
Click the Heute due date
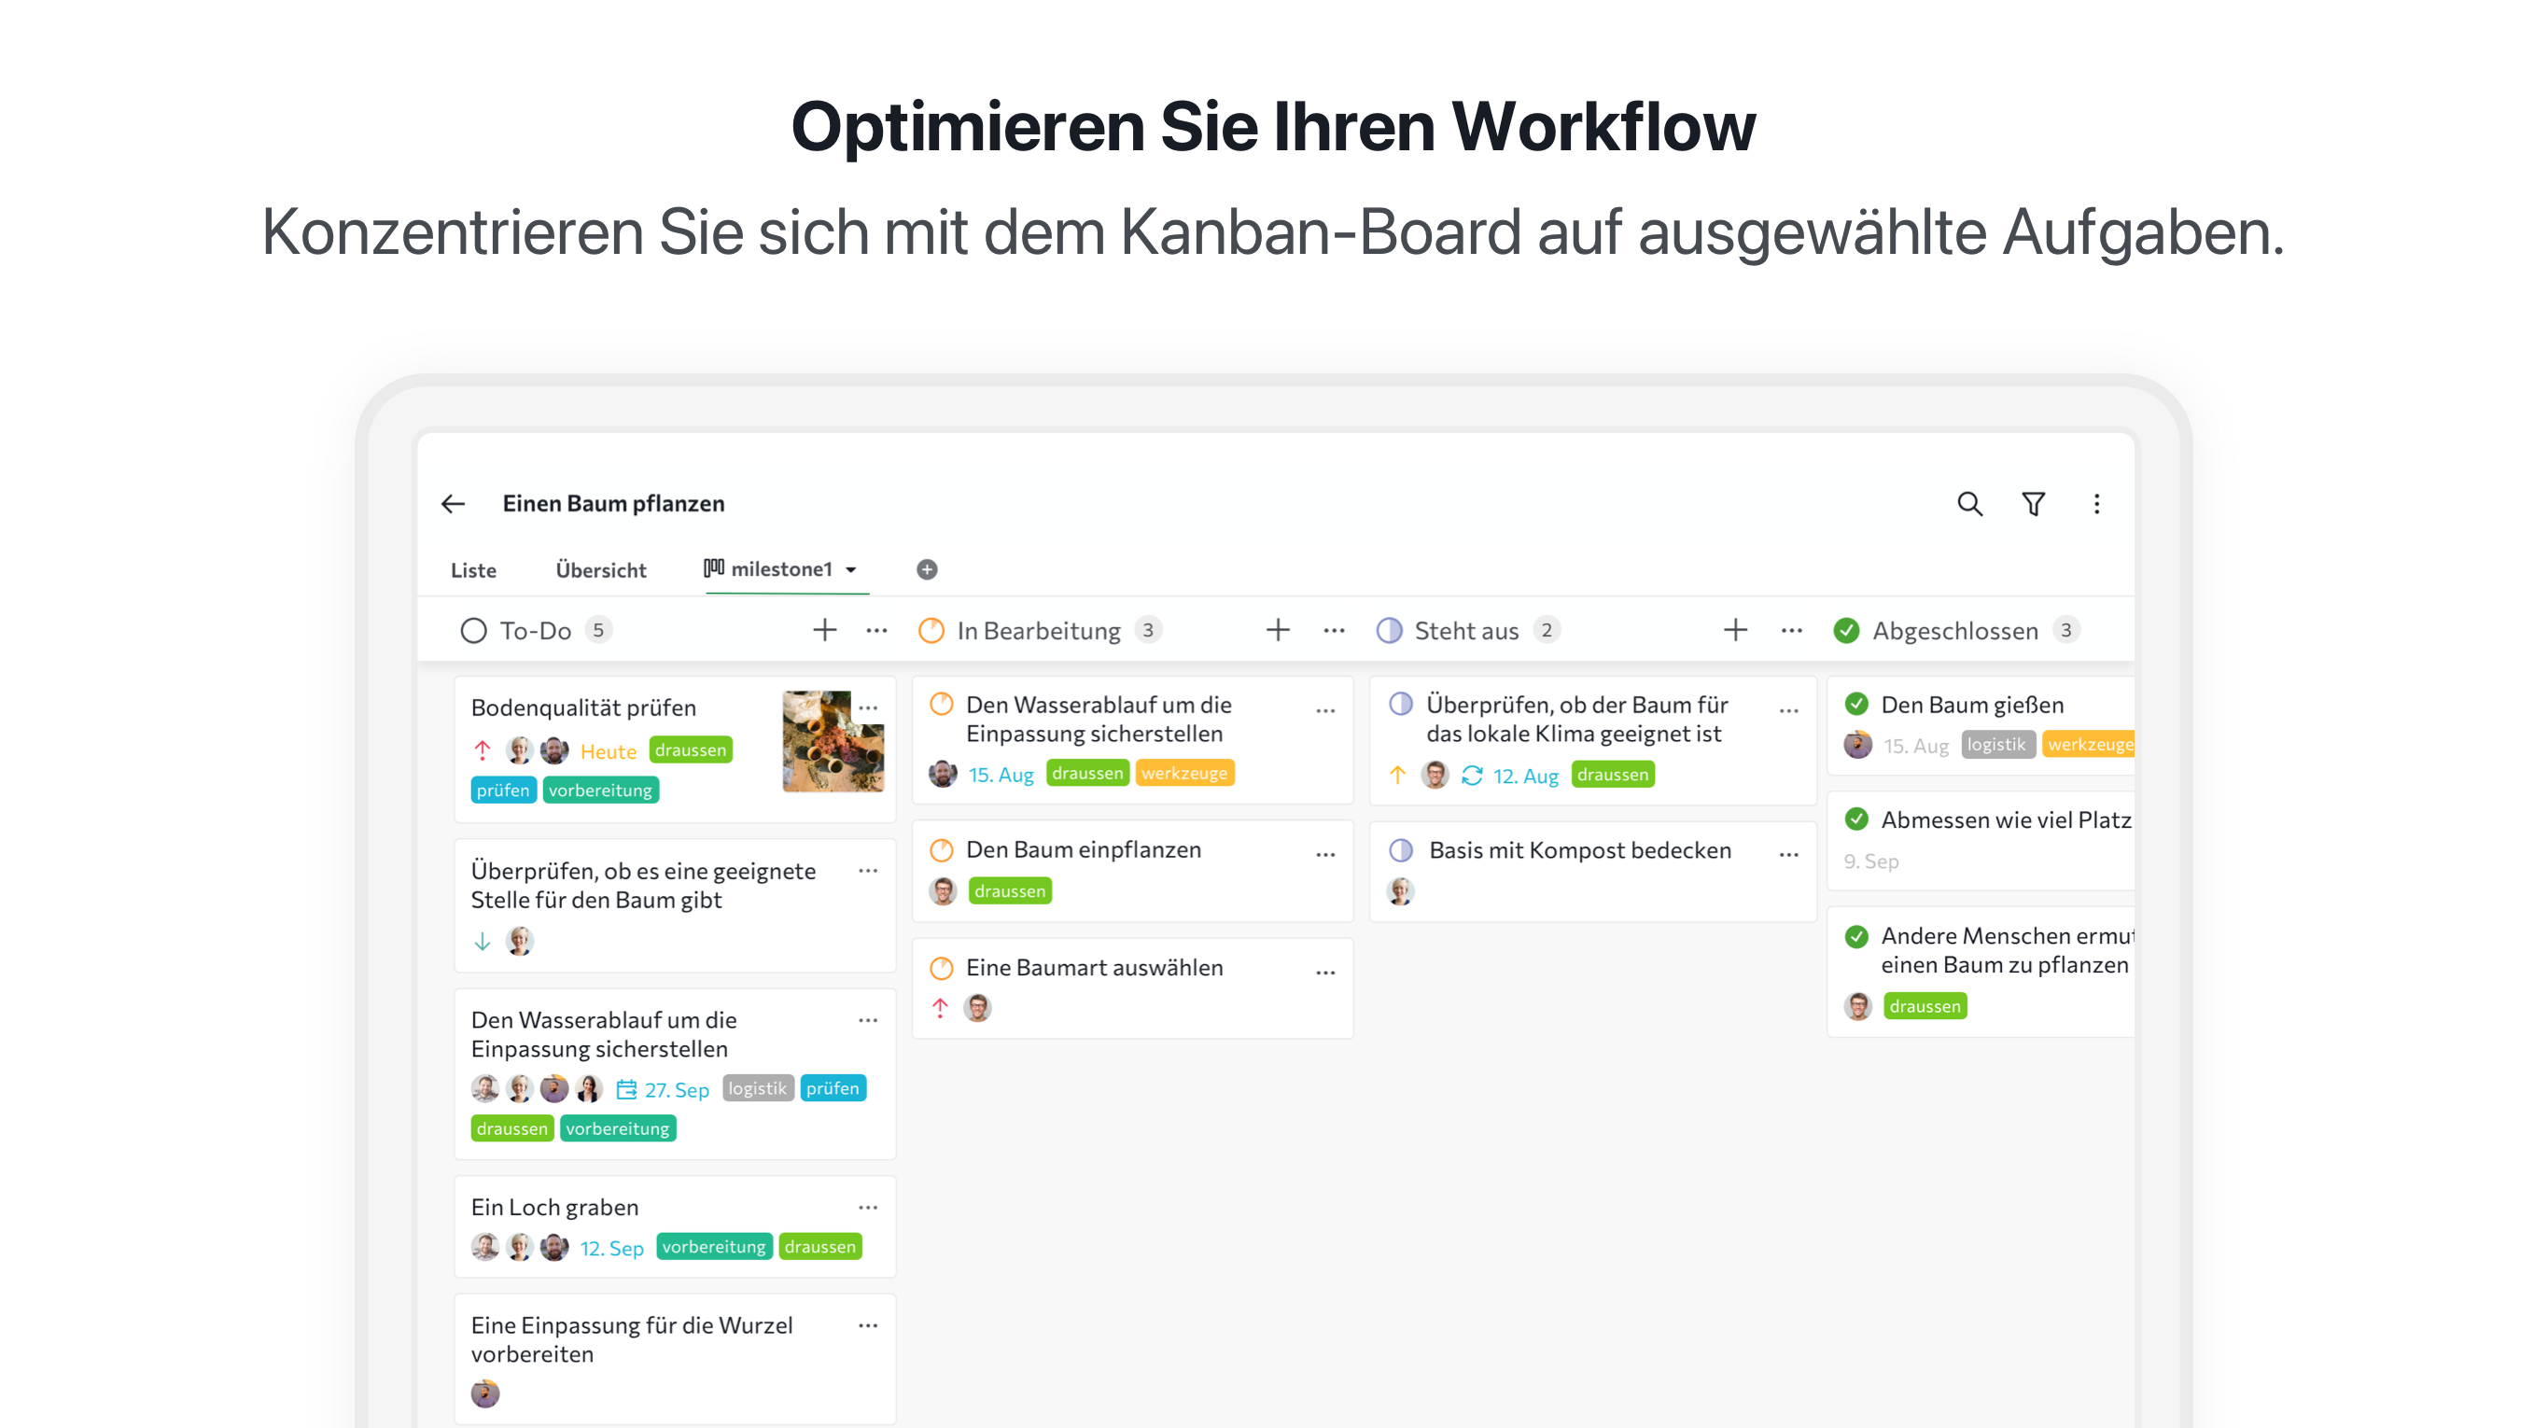609,751
